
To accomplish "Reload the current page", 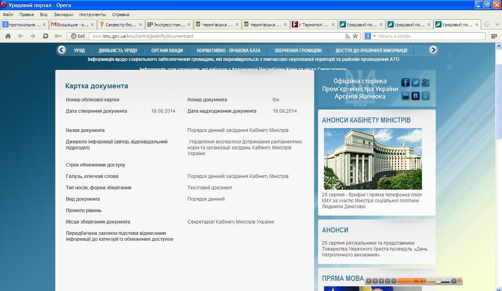I will (x=45, y=36).
